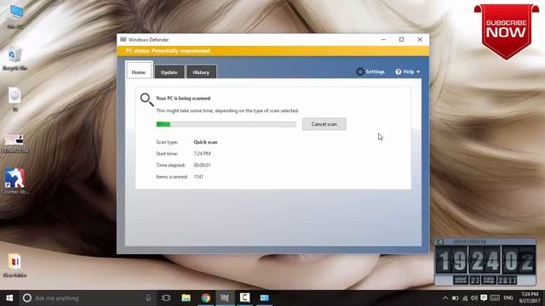Screen dimensions: 545x306
Task: Click the green scan progress bar
Action: point(226,124)
